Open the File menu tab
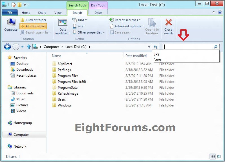Screen dimensions: 225x162 click(10, 13)
